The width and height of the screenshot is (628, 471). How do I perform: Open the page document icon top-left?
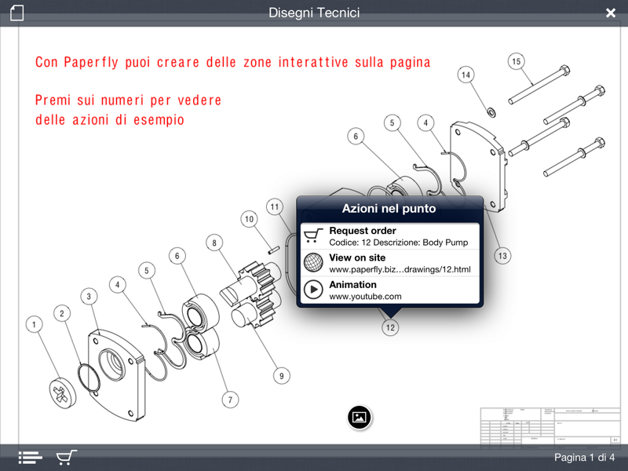16,13
